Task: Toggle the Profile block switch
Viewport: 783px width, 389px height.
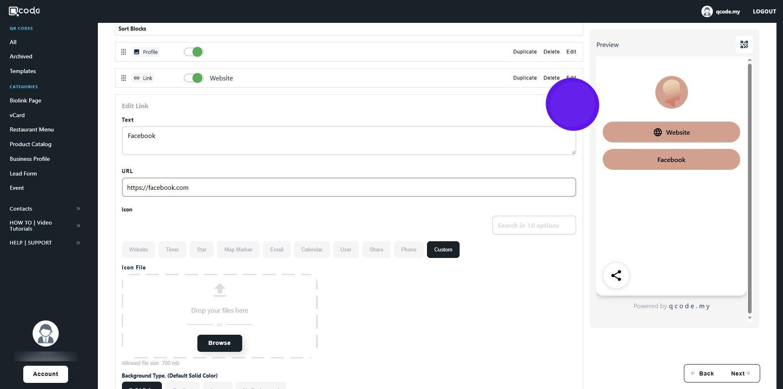Action: coord(194,52)
